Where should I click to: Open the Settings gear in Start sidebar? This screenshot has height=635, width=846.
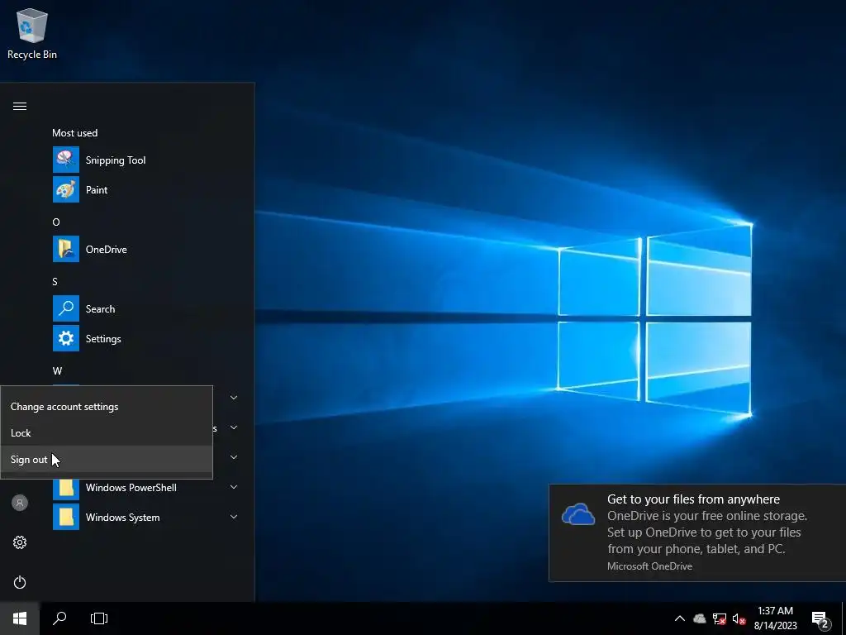pos(20,542)
